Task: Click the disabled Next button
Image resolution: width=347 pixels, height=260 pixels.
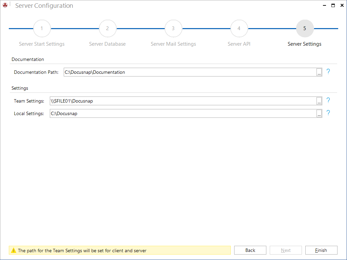Action: pos(286,250)
